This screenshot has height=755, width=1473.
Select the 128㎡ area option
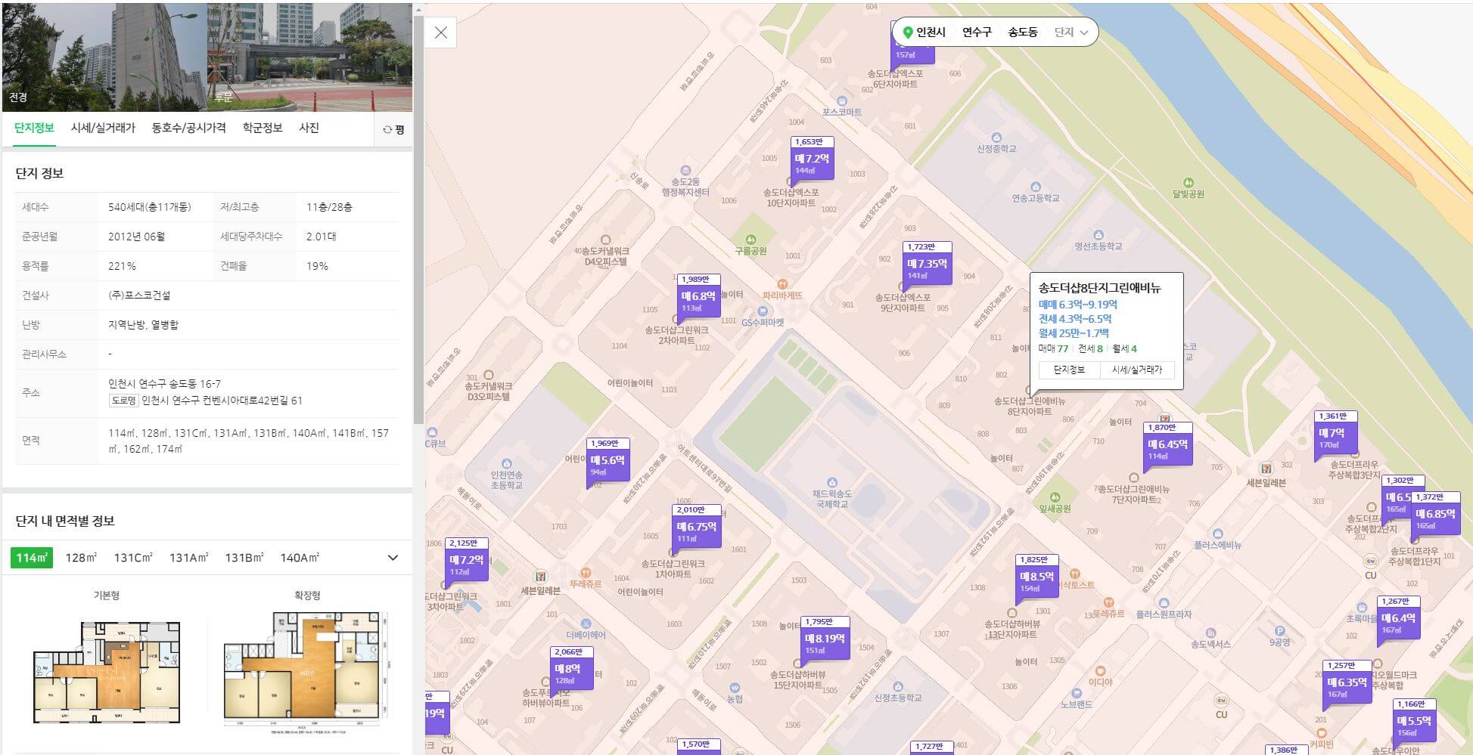pos(81,558)
